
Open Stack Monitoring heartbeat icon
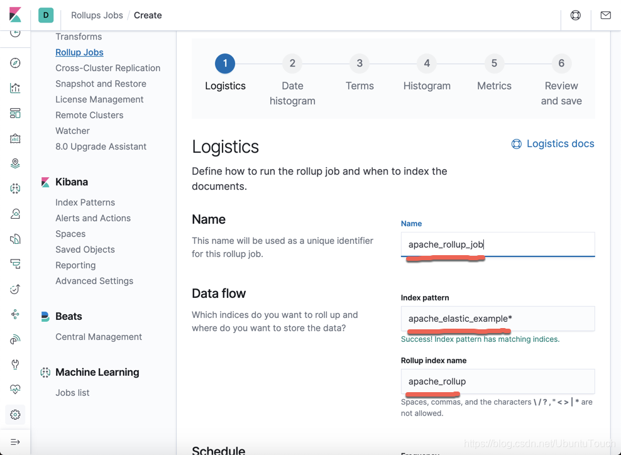point(15,389)
